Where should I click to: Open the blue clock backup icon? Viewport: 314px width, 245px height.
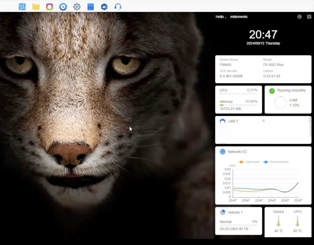click(63, 7)
